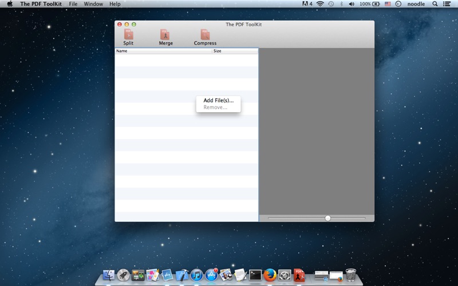Screen dimensions: 458x286
Task: Open the US flag input menu
Action: [x=388, y=4]
